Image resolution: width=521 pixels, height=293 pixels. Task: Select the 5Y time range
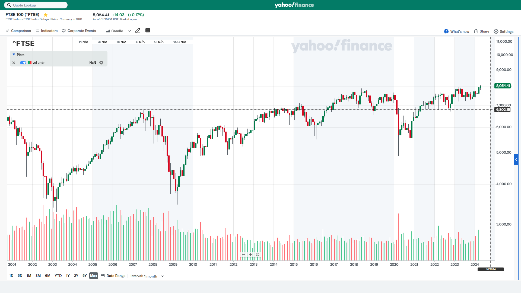pyautogui.click(x=85, y=276)
